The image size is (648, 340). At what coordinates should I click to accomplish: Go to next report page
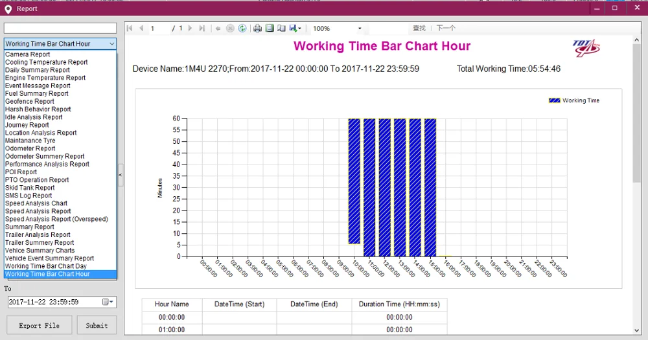pyautogui.click(x=191, y=28)
